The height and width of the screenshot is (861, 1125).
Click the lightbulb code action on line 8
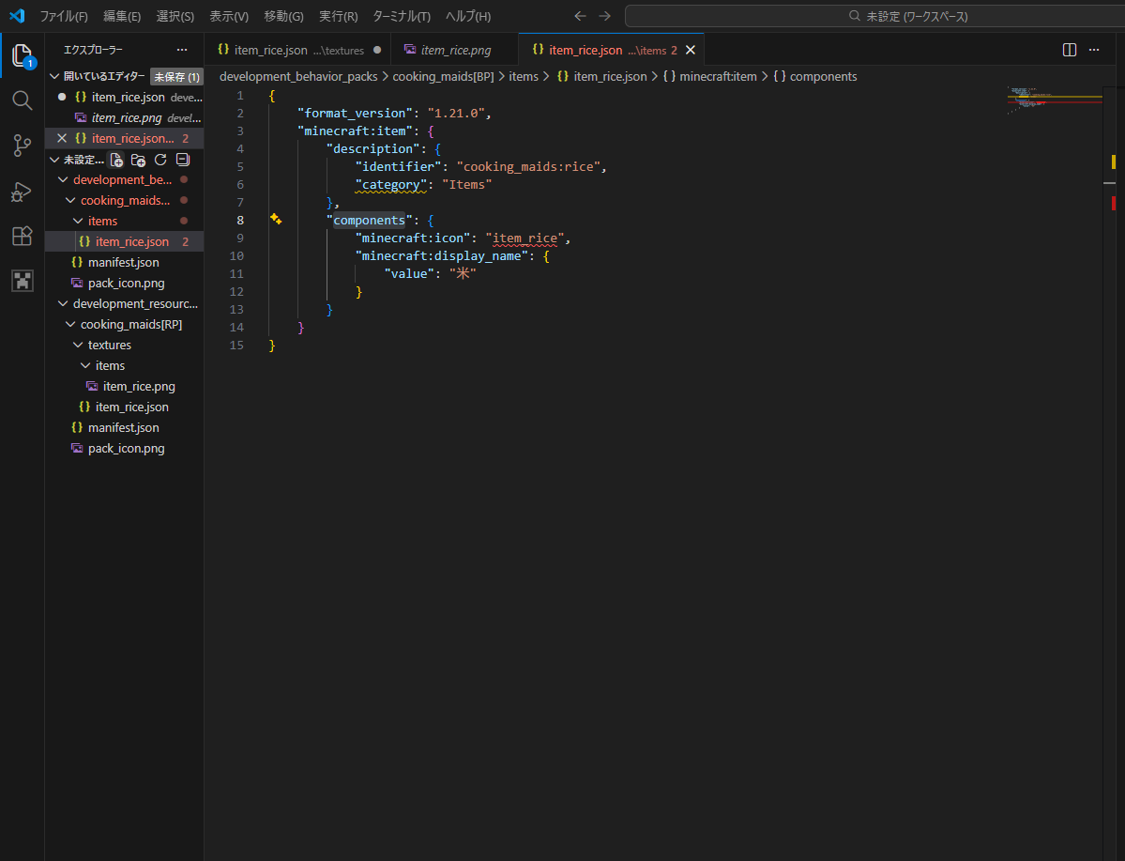click(x=276, y=219)
